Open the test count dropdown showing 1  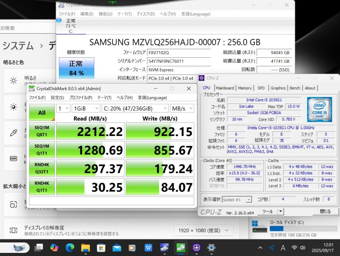click(x=63, y=108)
